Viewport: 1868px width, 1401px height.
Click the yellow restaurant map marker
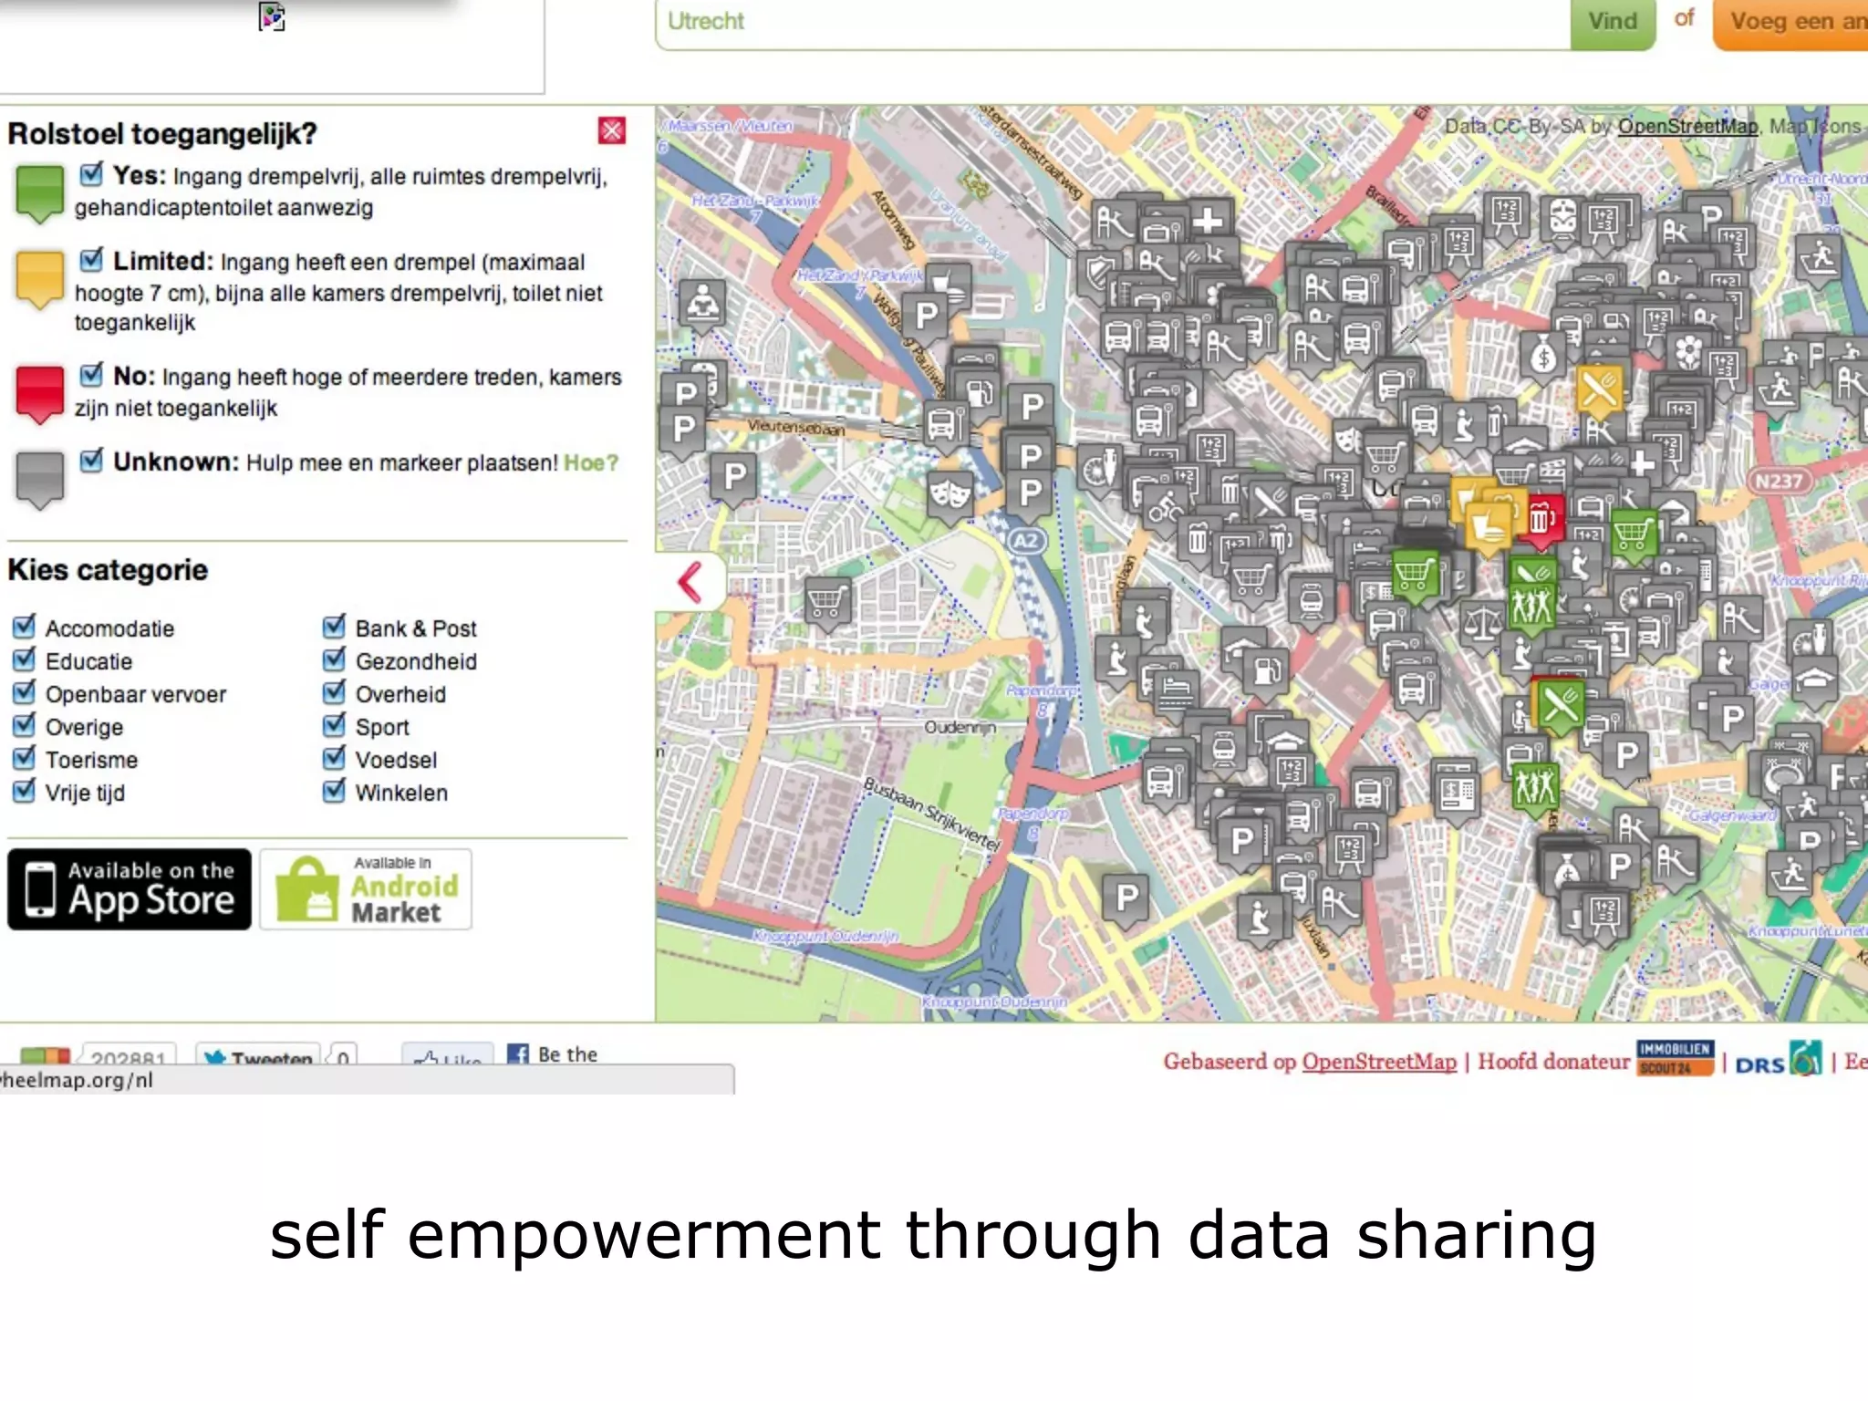click(1599, 389)
